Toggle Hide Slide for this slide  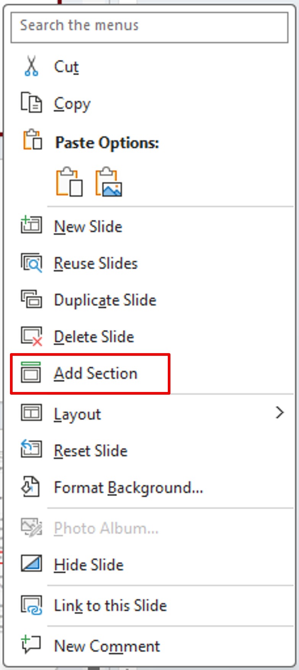89,565
